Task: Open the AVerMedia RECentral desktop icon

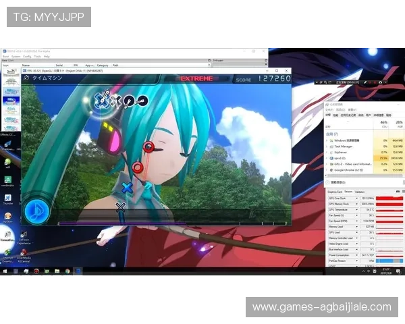Action: click(x=24, y=252)
